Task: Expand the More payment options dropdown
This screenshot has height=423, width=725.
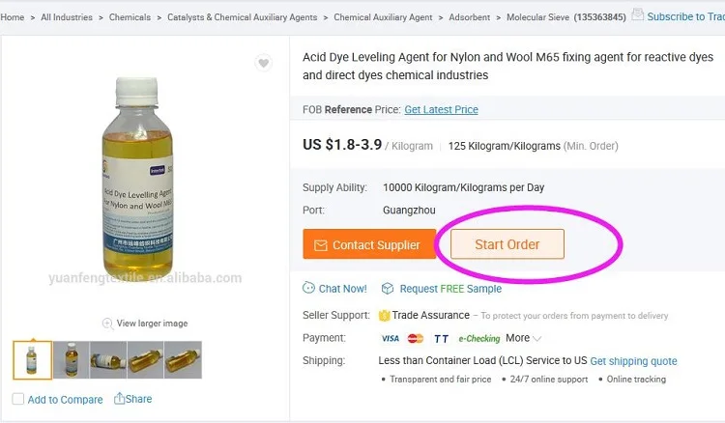Action: [523, 338]
